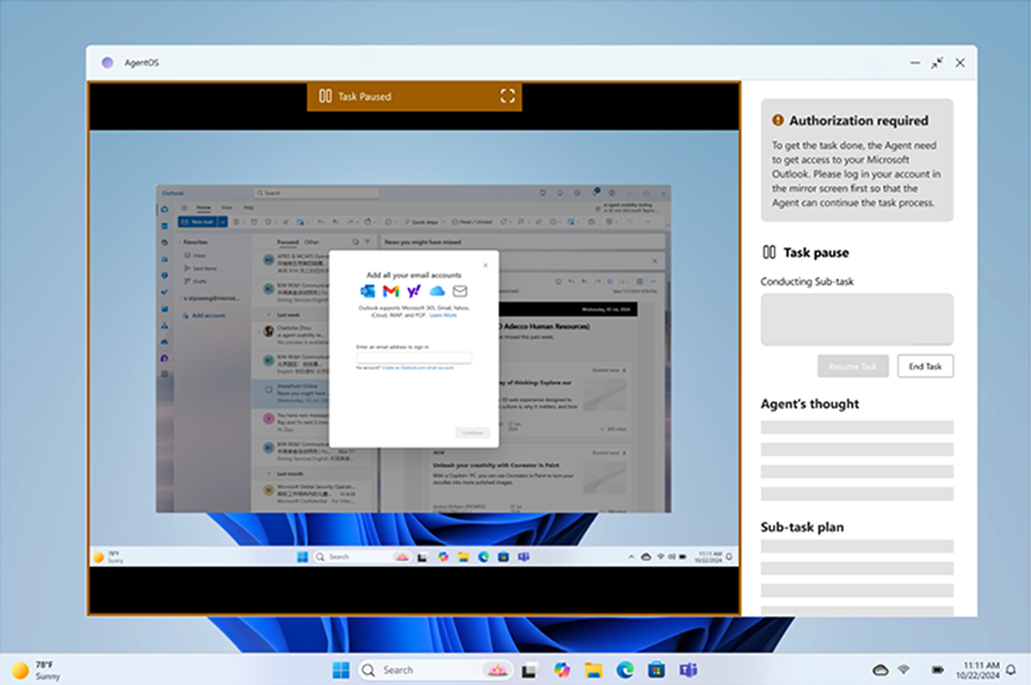Focus the email address sign-in field
Image resolution: width=1031 pixels, height=685 pixels.
pos(414,358)
